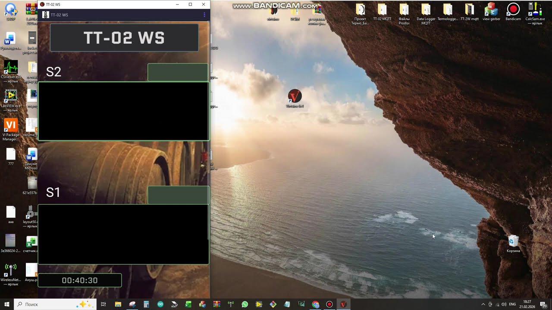Open the Корзина recycle bin
Image resolution: width=552 pixels, height=310 pixels.
point(513,244)
